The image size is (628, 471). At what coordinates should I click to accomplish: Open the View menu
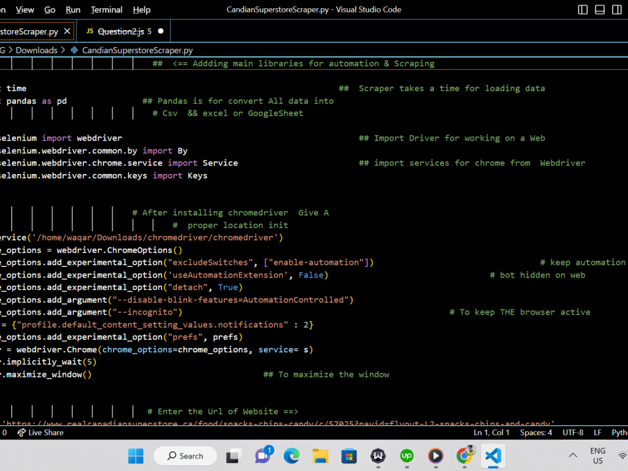tap(25, 9)
